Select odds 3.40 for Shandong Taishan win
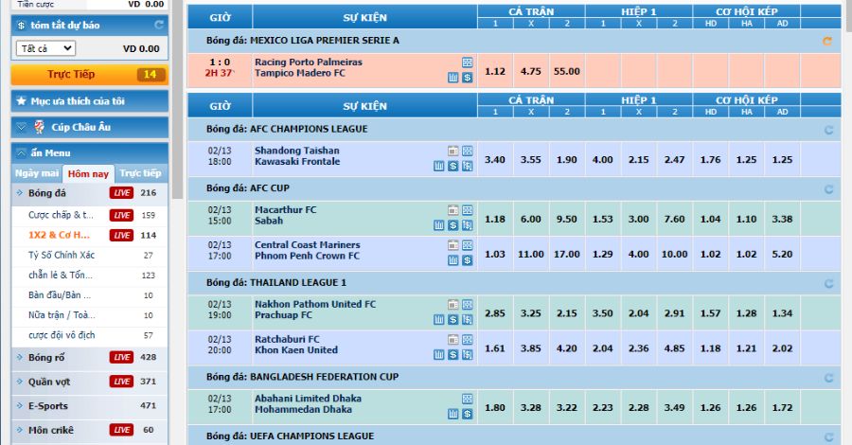This screenshot has width=852, height=445. (495, 160)
